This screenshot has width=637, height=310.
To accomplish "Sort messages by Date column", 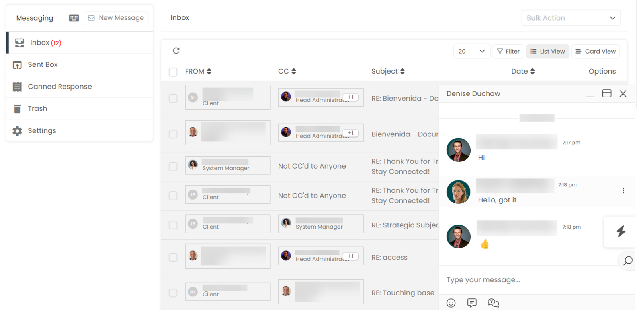I will click(x=523, y=71).
